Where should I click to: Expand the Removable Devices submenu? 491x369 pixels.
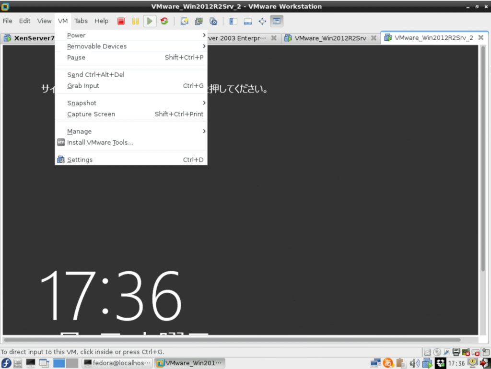coord(131,46)
